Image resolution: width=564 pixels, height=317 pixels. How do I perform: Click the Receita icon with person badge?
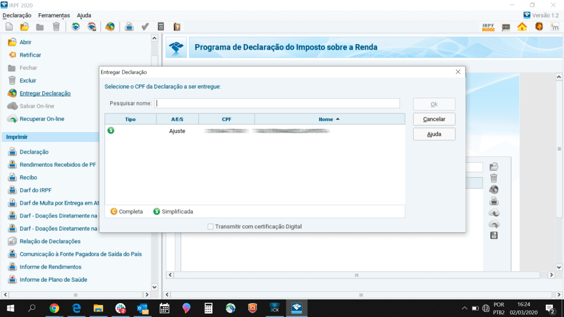[92, 27]
